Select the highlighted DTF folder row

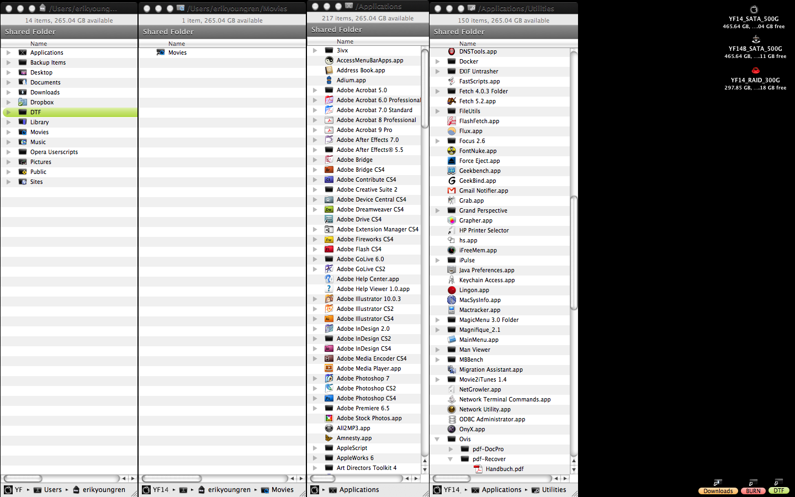point(70,112)
